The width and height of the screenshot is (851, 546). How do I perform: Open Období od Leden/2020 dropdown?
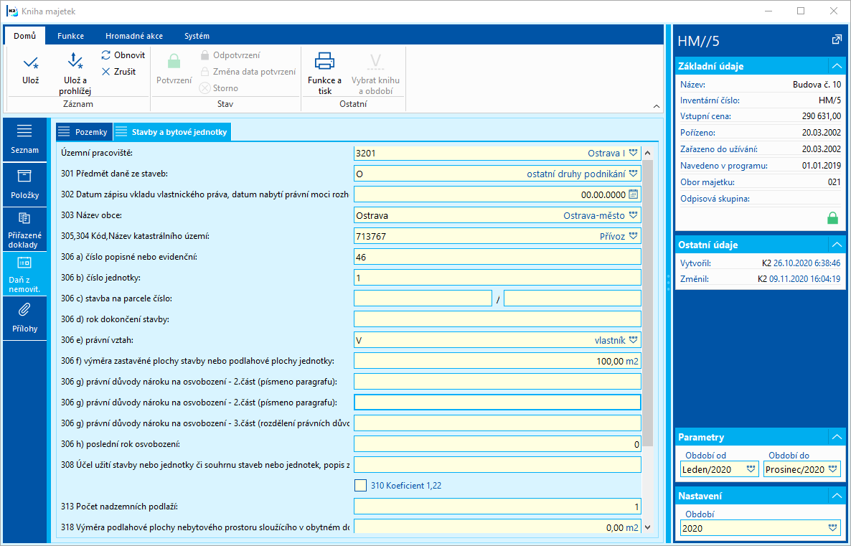pyautogui.click(x=751, y=469)
